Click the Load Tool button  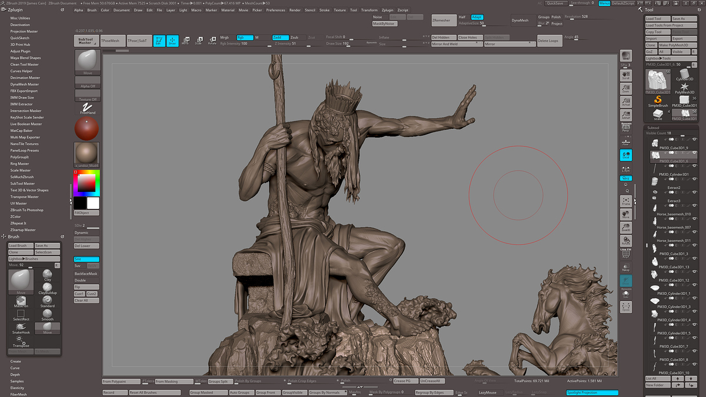tap(658, 19)
